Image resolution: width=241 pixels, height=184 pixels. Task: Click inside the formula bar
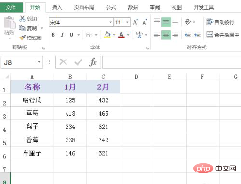[172, 62]
